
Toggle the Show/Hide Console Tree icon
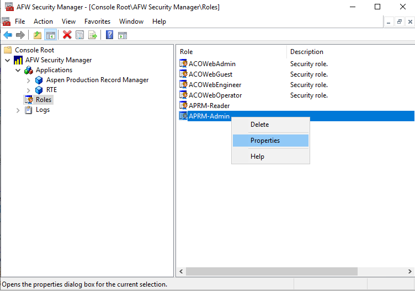(x=50, y=35)
